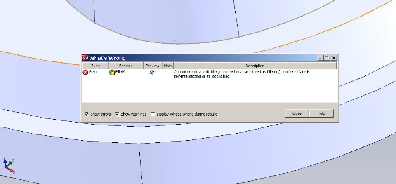
Task: Click the Description column header
Action: point(255,66)
